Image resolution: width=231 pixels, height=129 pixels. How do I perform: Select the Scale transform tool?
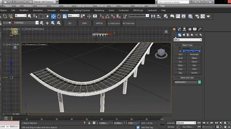click(65, 16)
